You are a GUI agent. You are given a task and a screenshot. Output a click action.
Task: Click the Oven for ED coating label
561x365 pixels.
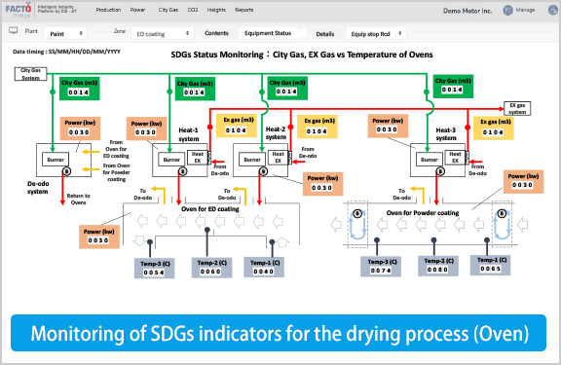[210, 209]
